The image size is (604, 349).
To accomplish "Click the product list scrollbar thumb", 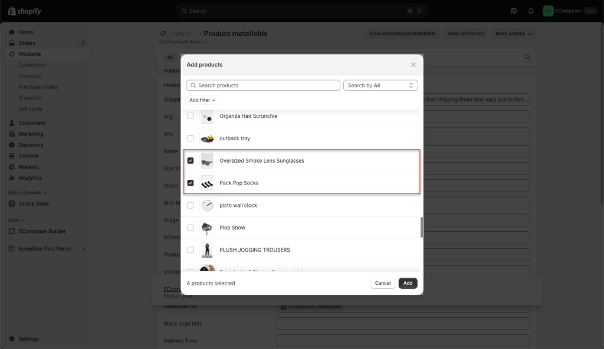I will pyautogui.click(x=421, y=227).
